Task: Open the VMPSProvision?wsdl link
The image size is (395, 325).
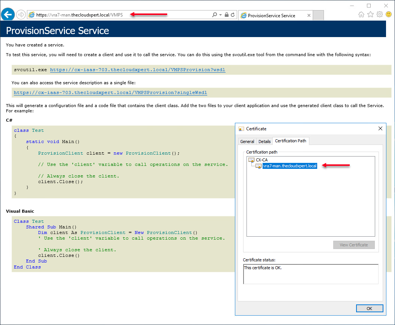Action: 138,70
